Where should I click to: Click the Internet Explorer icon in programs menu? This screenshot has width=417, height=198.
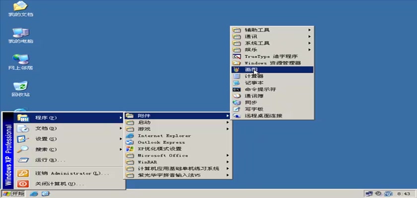(130, 136)
